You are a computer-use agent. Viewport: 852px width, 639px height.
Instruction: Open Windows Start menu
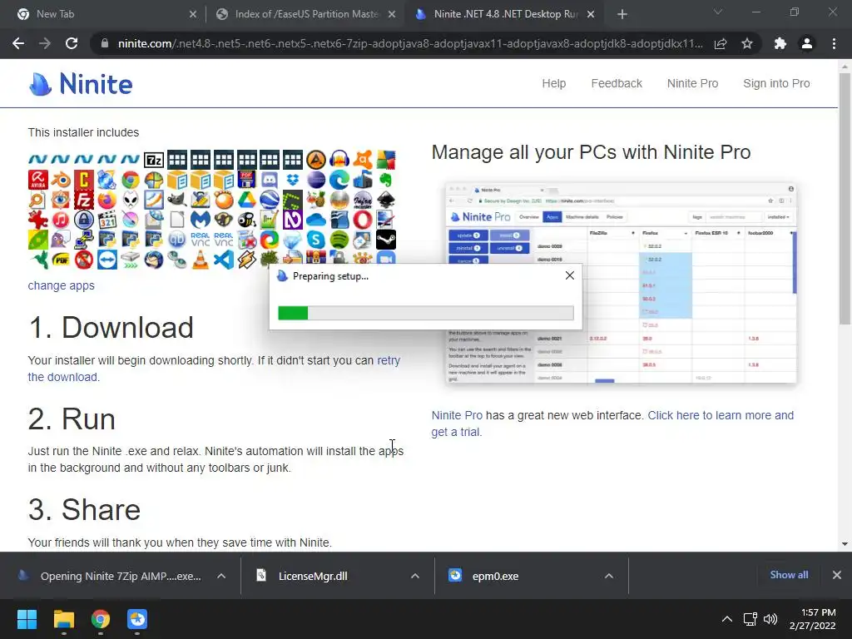point(27,619)
